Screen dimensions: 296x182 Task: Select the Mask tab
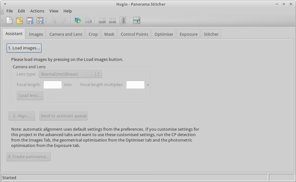point(109,34)
